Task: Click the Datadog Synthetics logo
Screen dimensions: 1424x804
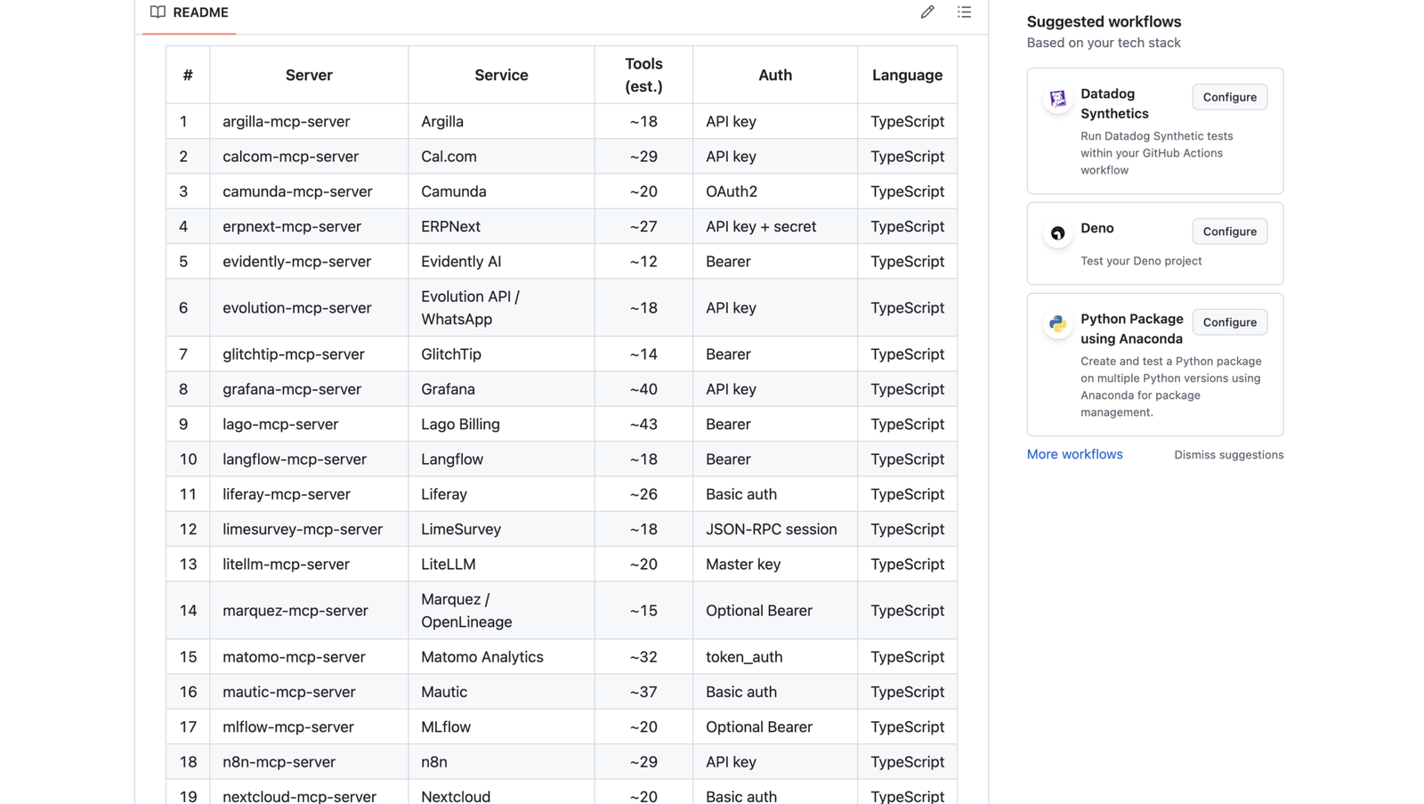Action: (x=1056, y=98)
